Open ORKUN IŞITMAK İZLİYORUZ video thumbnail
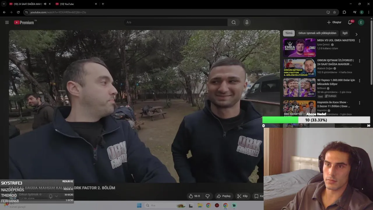This screenshot has height=210, width=373. (x=299, y=68)
